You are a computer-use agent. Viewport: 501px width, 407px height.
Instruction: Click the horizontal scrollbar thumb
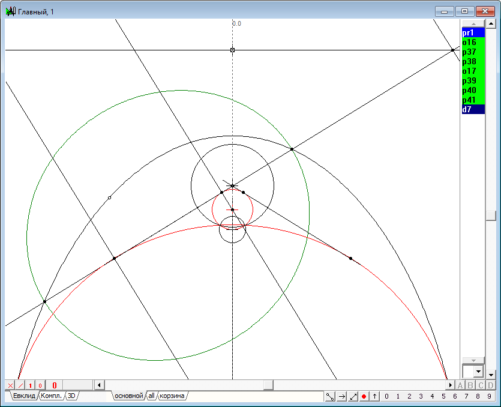pos(268,385)
